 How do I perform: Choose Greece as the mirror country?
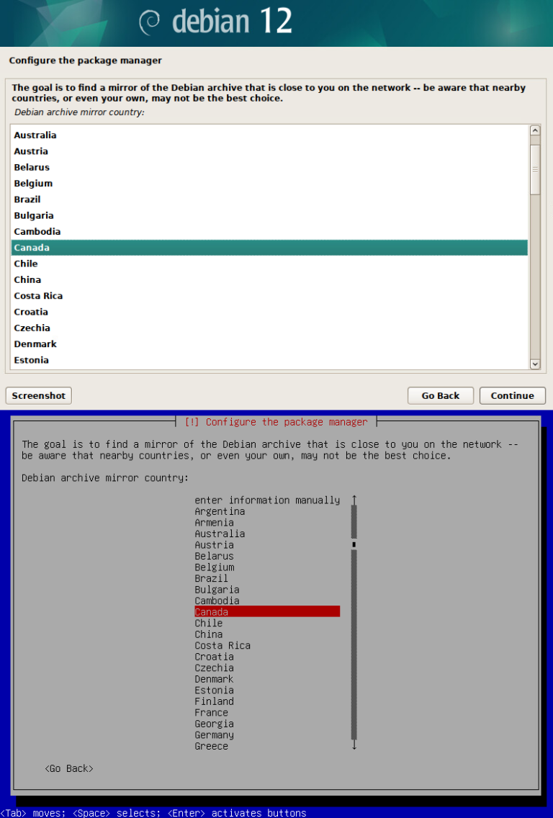211,746
